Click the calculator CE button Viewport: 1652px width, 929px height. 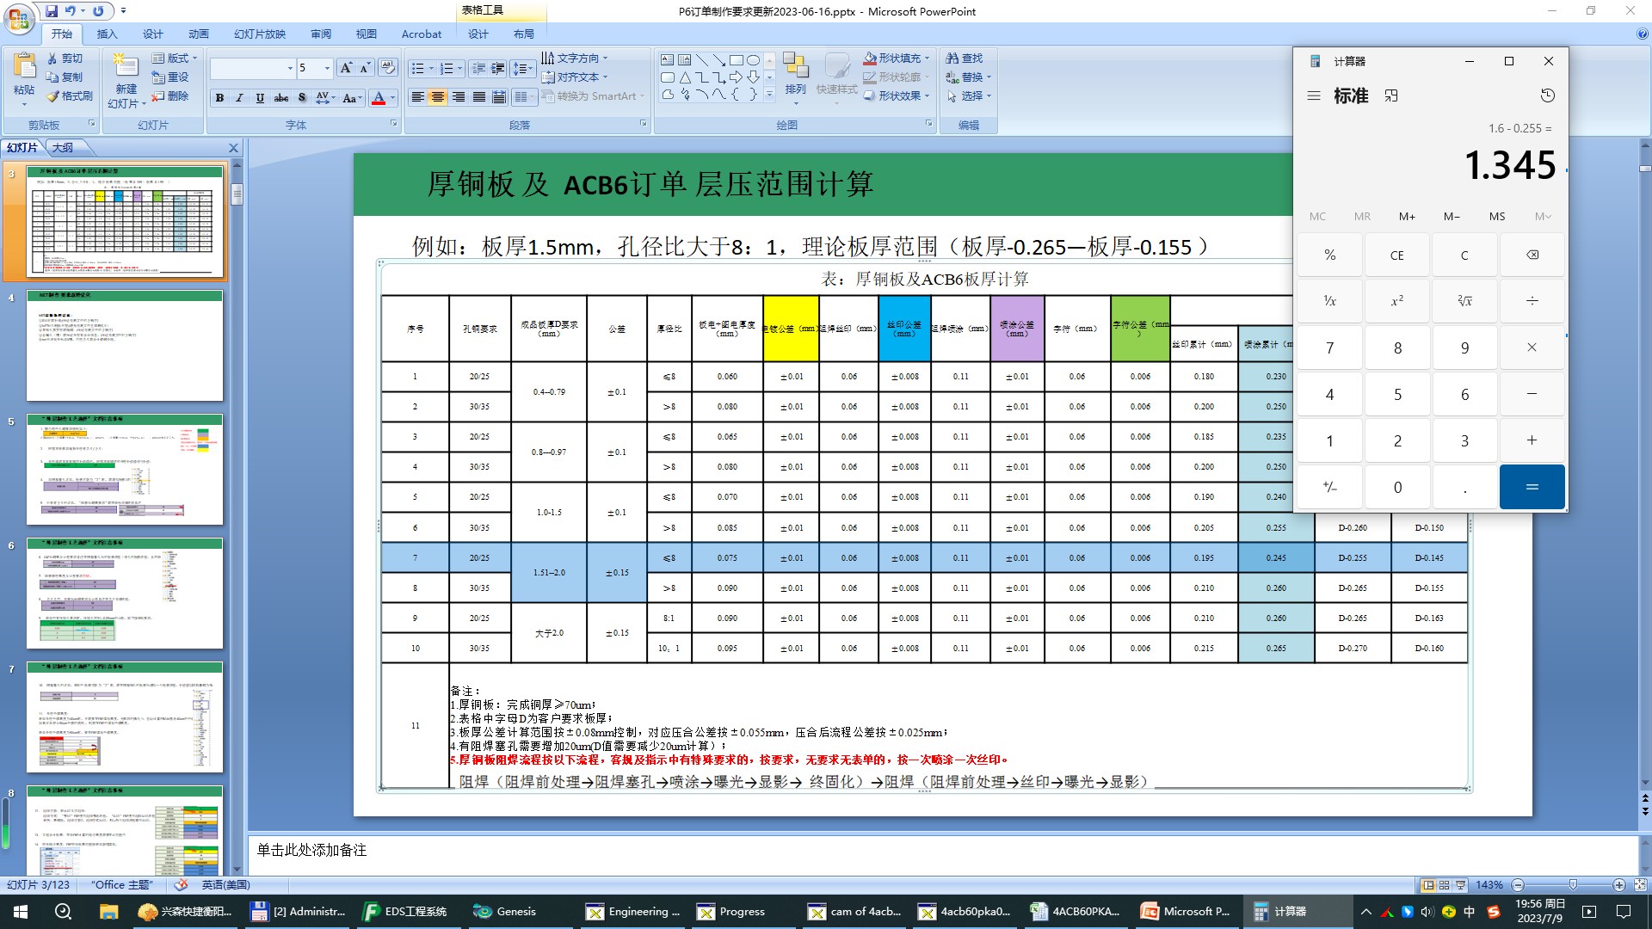coord(1396,255)
